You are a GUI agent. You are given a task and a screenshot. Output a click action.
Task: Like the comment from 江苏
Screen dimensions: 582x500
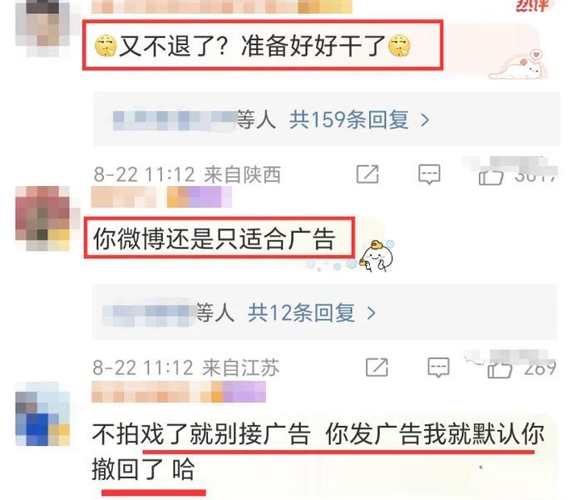pyautogui.click(x=500, y=369)
